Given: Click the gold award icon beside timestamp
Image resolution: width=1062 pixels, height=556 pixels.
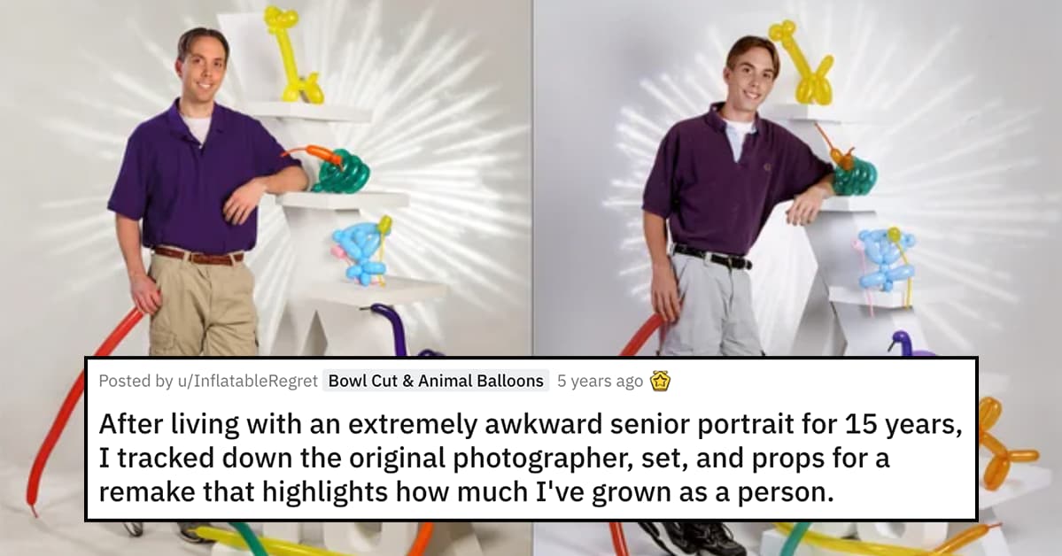Looking at the screenshot, I should pyautogui.click(x=660, y=382).
